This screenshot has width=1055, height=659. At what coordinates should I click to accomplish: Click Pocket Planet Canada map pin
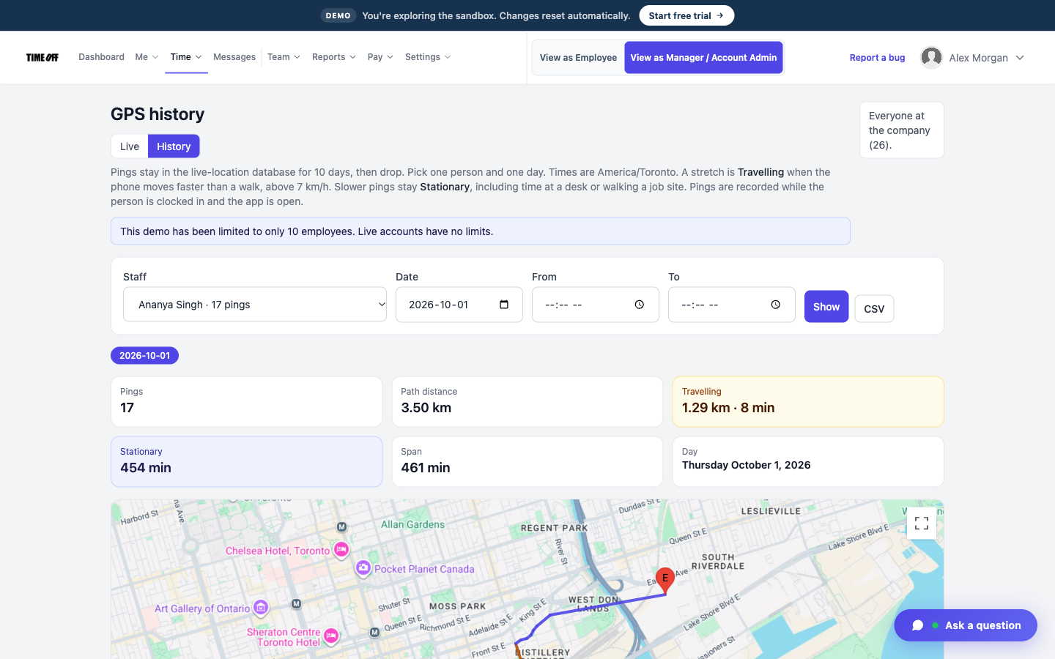pos(363,568)
